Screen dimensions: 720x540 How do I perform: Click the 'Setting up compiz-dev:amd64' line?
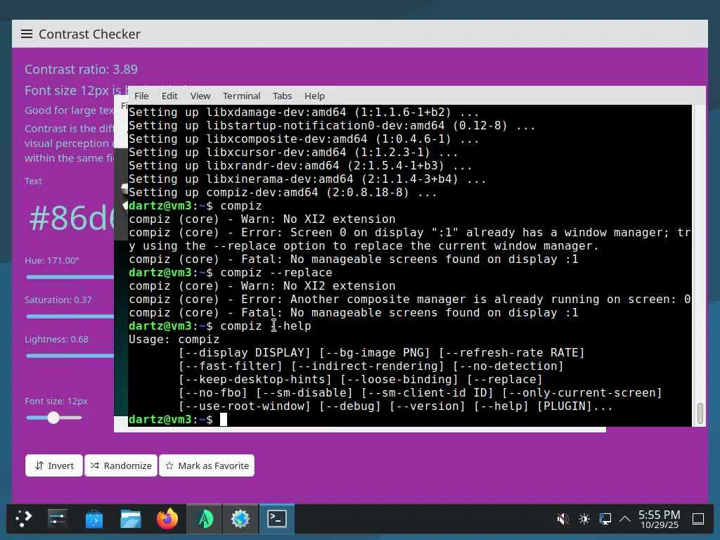pyautogui.click(x=283, y=193)
